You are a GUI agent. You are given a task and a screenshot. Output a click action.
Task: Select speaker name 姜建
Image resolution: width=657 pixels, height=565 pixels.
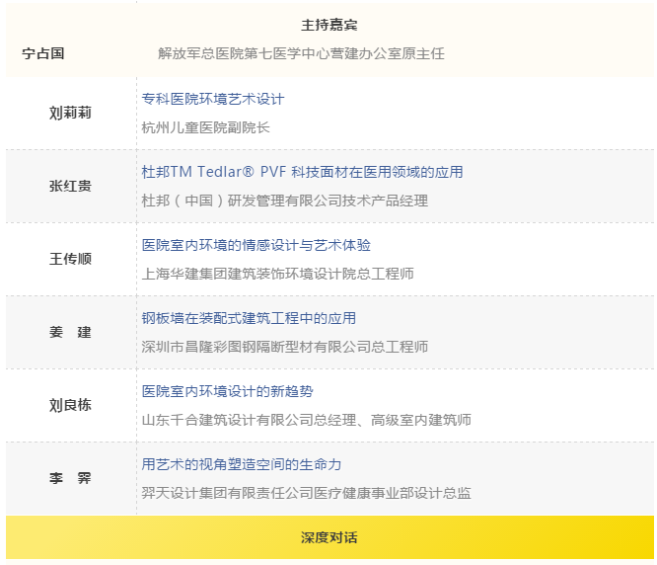[70, 332]
